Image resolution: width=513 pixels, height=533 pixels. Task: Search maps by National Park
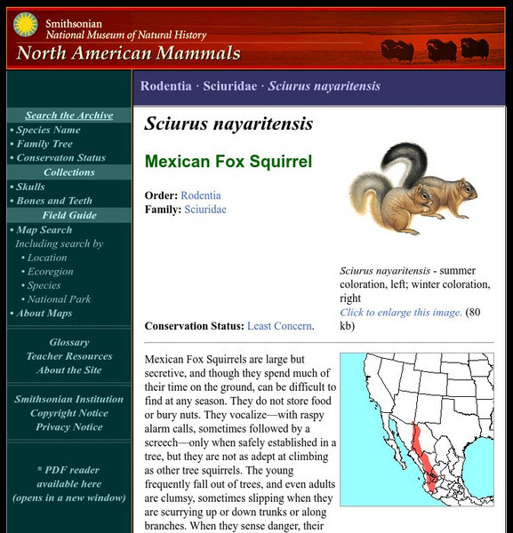[59, 299]
